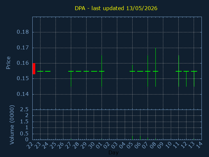Image resolution: width=209 pixels, height=157 pixels.
Task: Click the 0.16 price tick label
Action: coord(23,63)
